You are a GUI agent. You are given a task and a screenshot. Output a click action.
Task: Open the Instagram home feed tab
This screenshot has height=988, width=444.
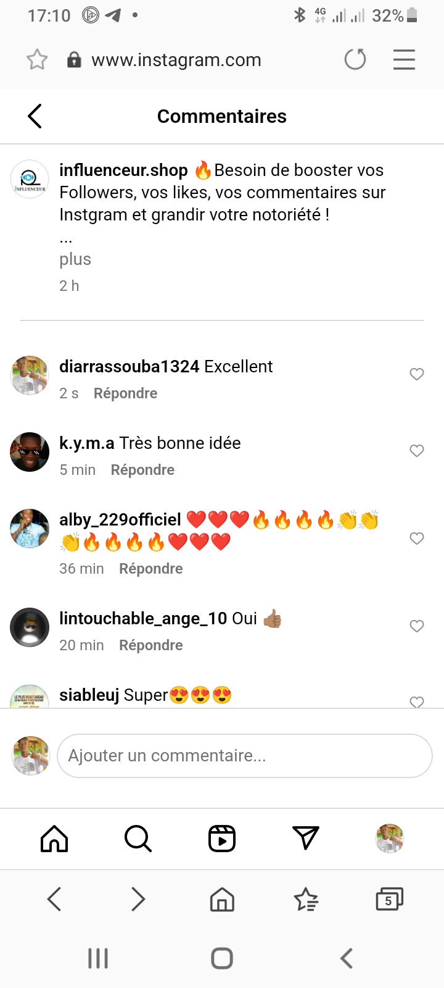(54, 839)
